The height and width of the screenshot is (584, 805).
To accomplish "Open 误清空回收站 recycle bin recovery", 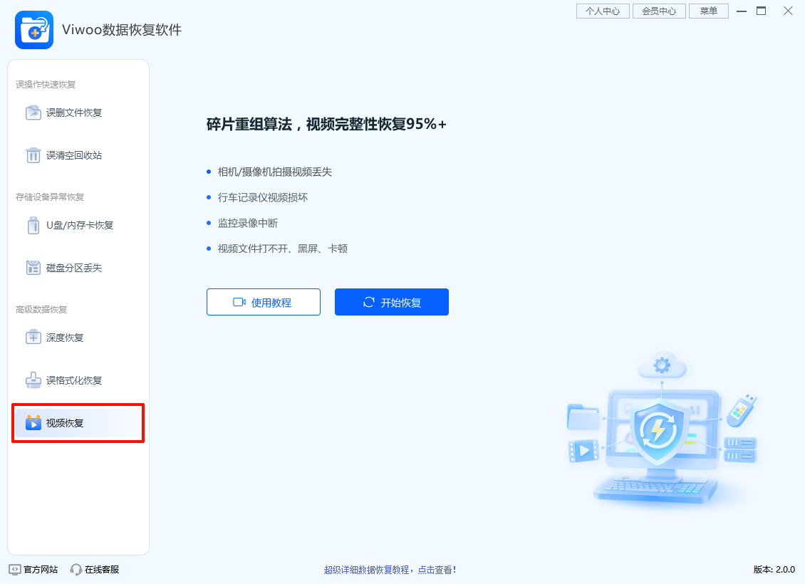I will (x=33, y=155).
